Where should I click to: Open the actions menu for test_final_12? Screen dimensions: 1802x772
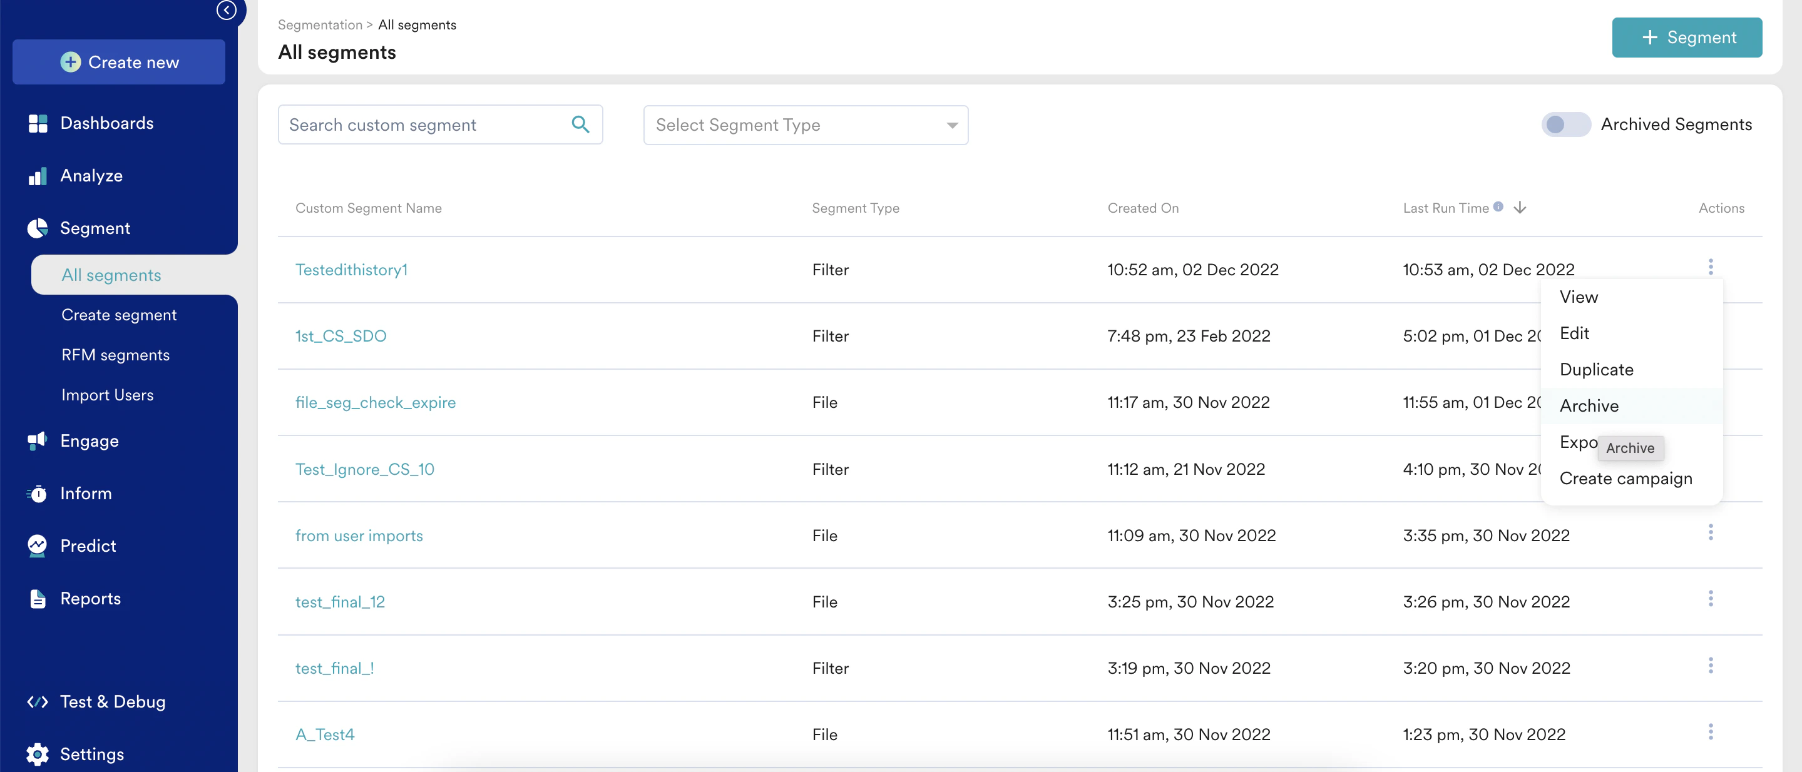[1711, 598]
